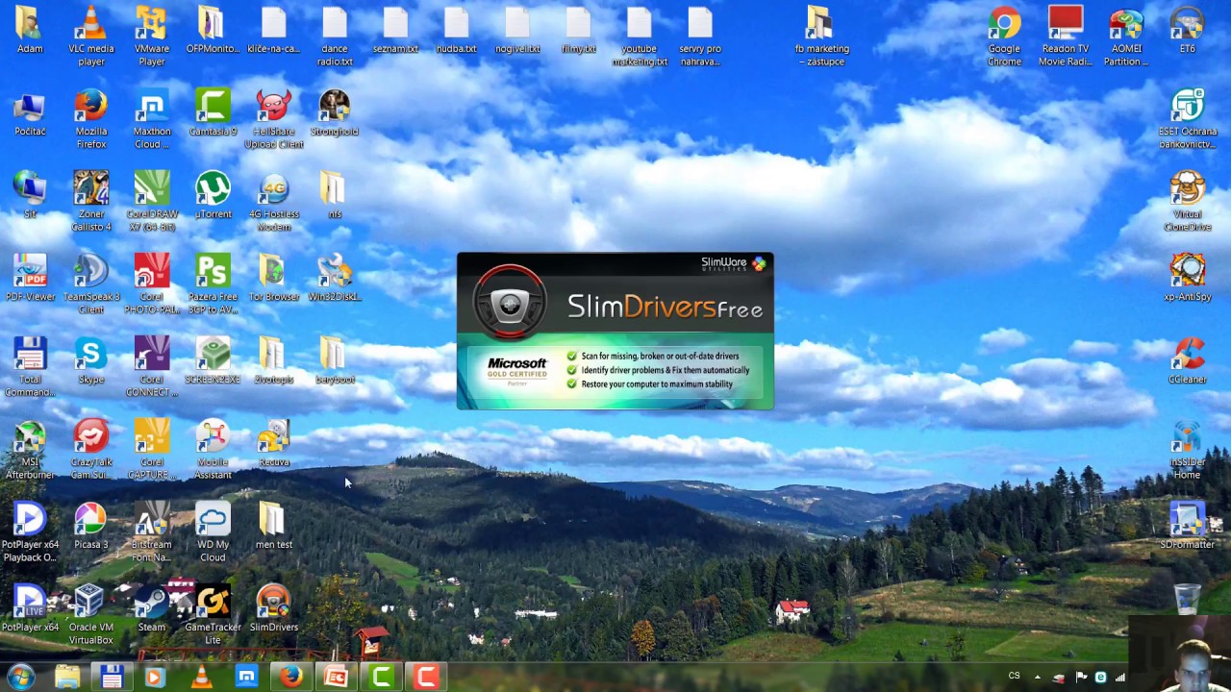Open the ET6 desktop icon
1231x692 pixels.
coord(1188,31)
